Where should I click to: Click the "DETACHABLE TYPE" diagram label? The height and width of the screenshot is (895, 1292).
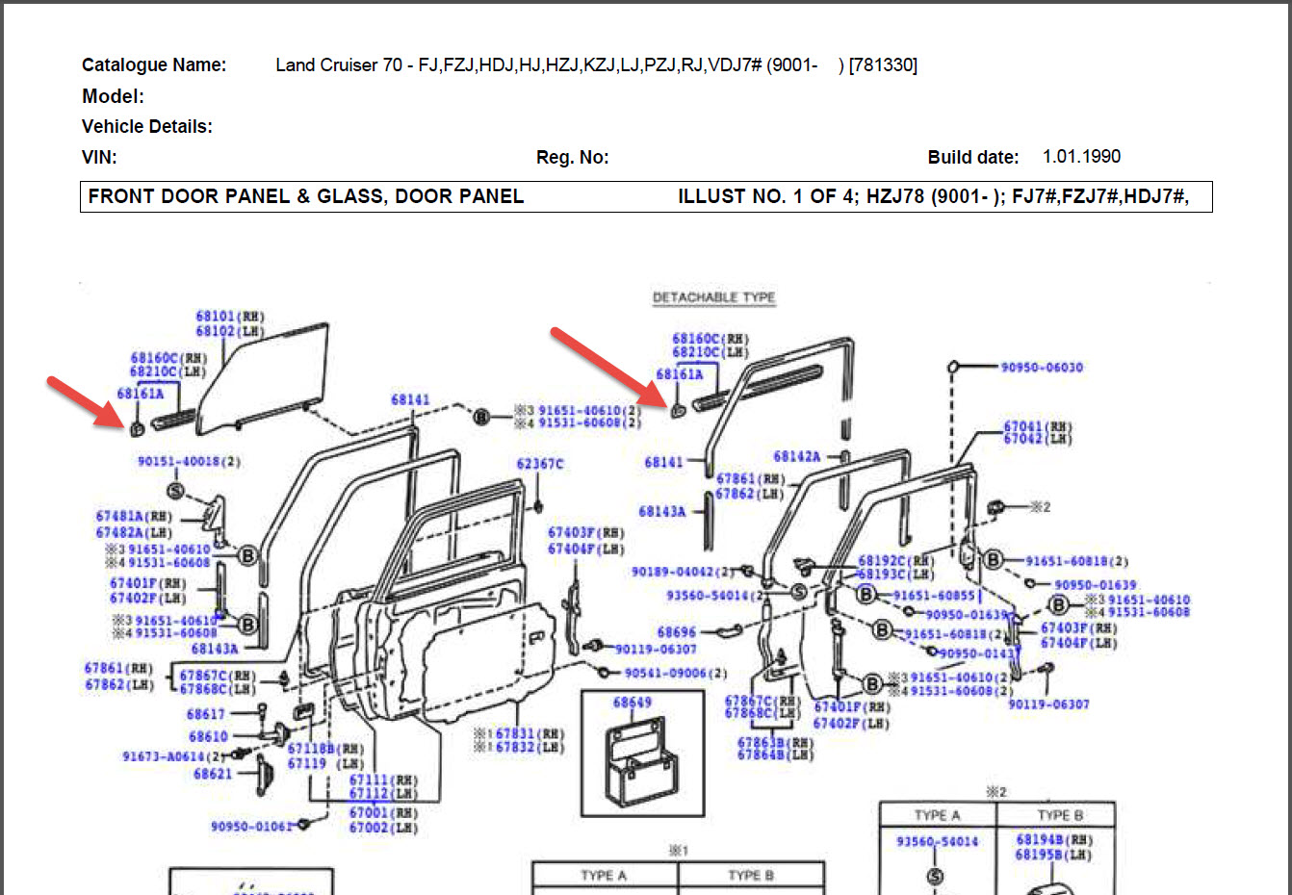[713, 297]
